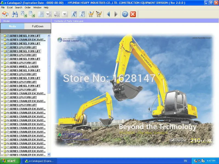Expand the first 9-SERIES CRAWLER EXCAVAT... node
Viewport: 219px width, 164px height.
coord(2,40)
